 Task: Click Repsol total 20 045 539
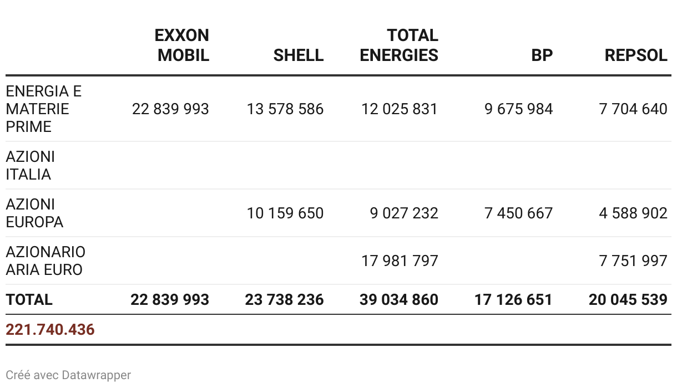[x=628, y=300]
